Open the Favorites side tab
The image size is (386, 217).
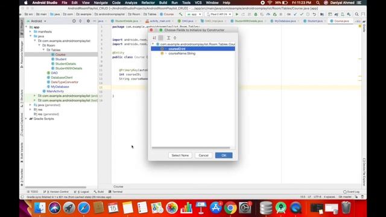(22, 177)
